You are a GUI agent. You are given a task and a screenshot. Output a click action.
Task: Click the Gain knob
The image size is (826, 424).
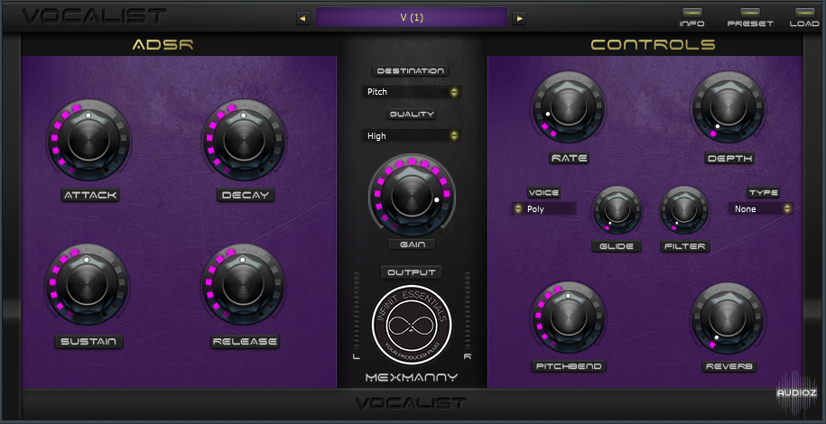413,195
